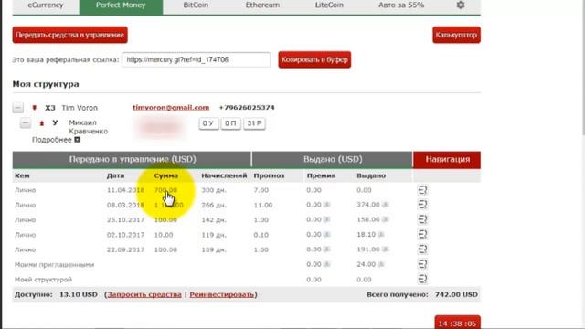This screenshot has height=329, width=585.
Task: Click Передать средства в управление button
Action: [69, 35]
